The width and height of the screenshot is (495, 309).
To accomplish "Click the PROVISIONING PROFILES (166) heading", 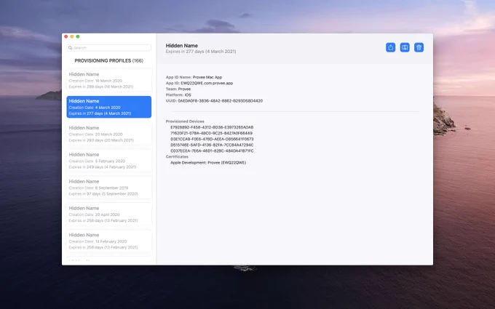I will [109, 60].
